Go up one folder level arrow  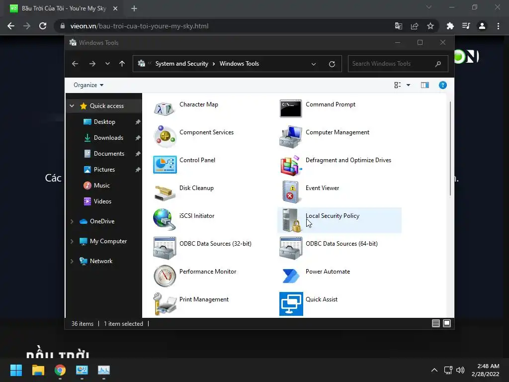122,64
